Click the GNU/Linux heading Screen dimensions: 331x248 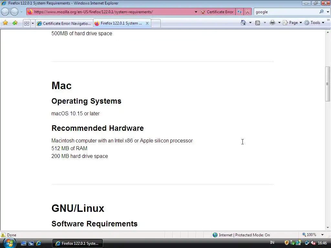tap(78, 208)
